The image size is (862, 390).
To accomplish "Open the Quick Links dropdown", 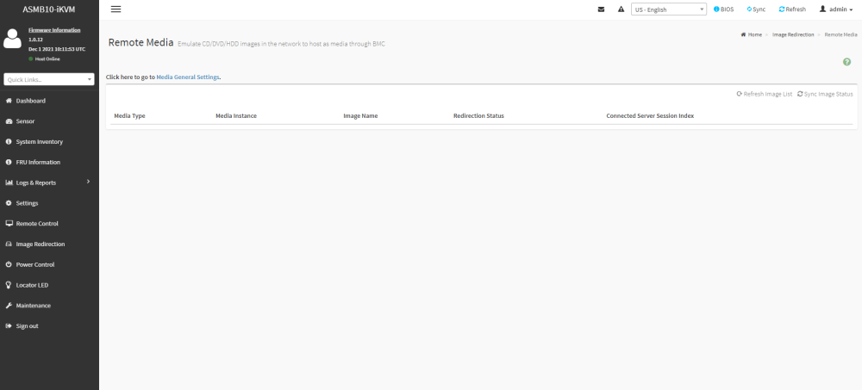I will (x=49, y=80).
